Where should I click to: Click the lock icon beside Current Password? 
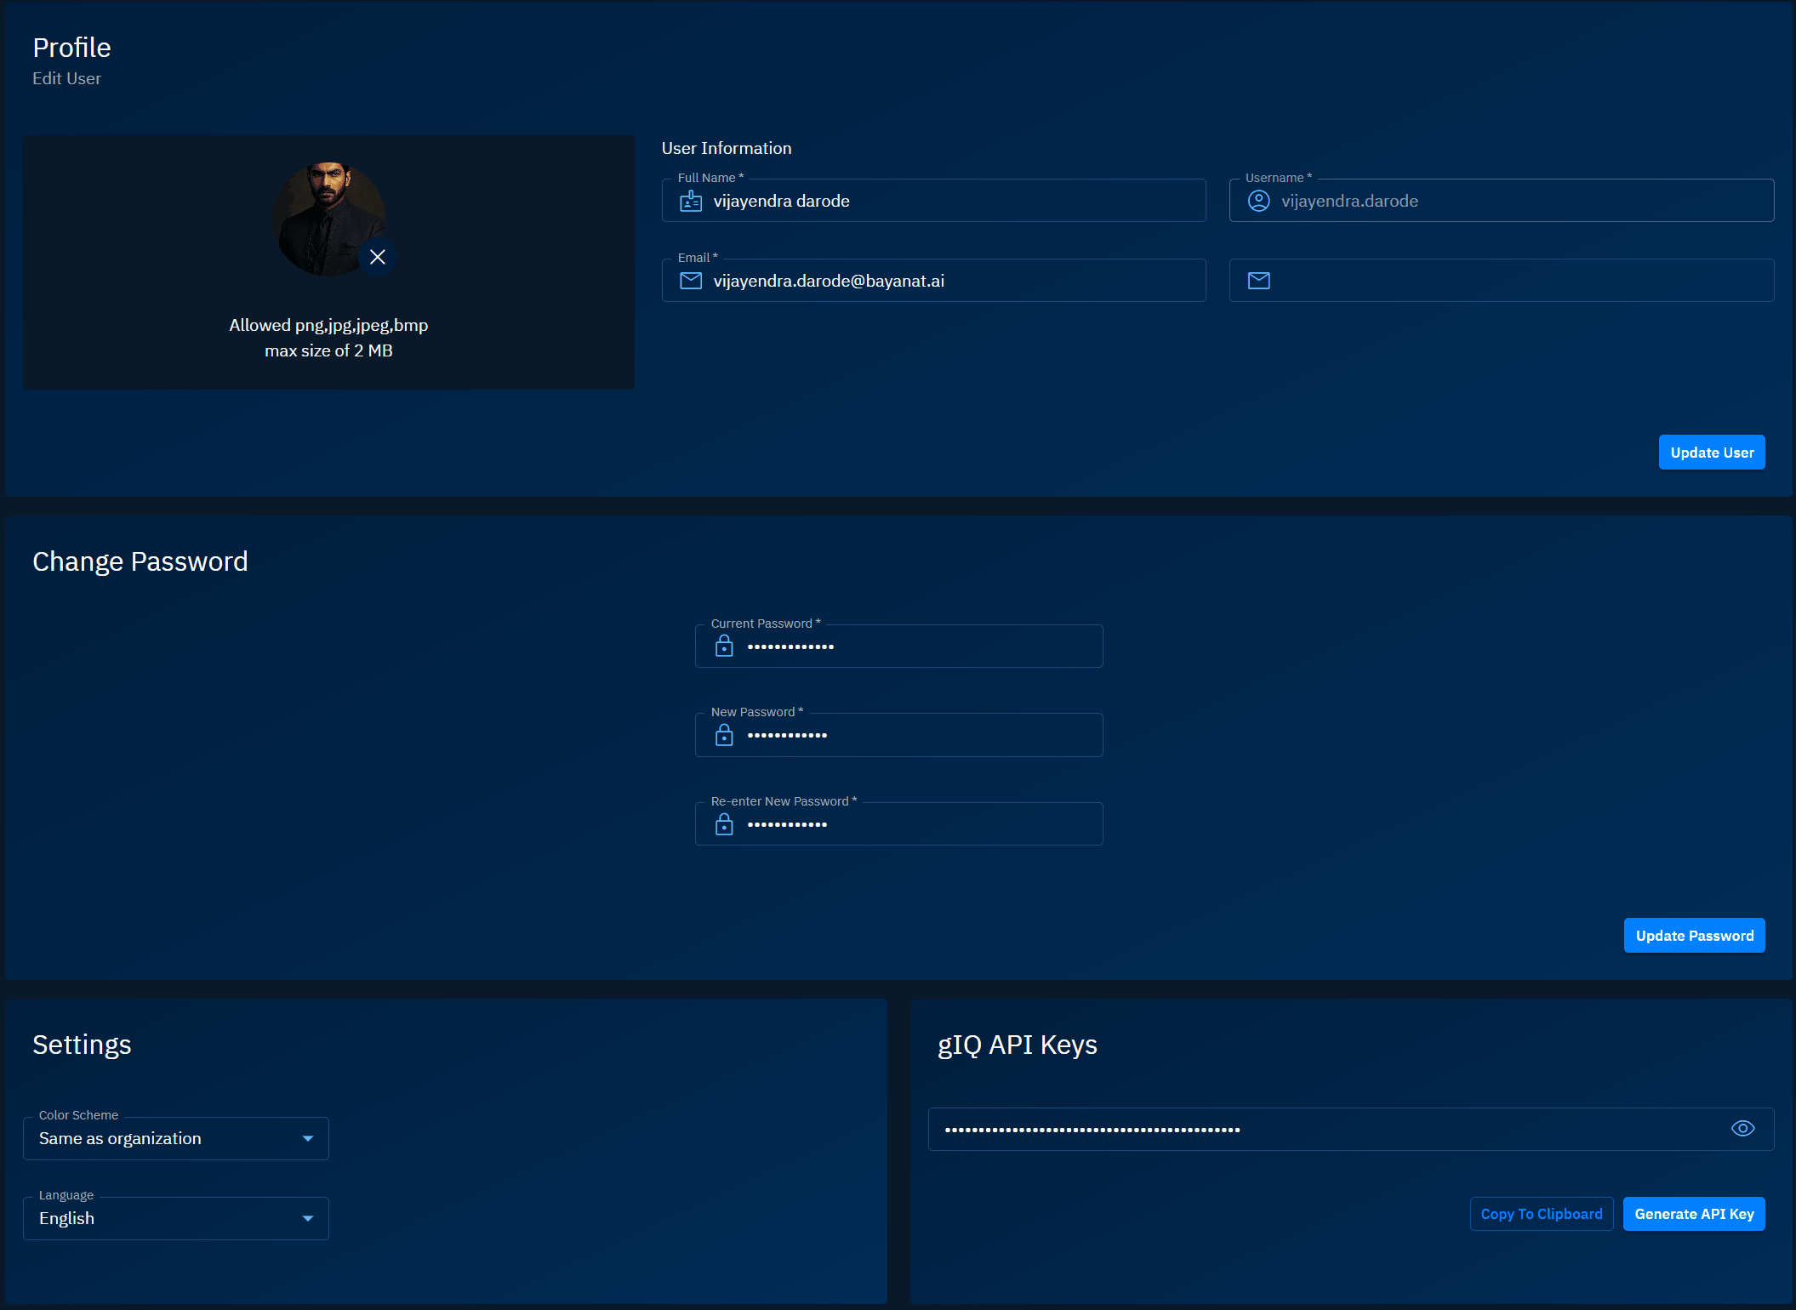point(724,646)
